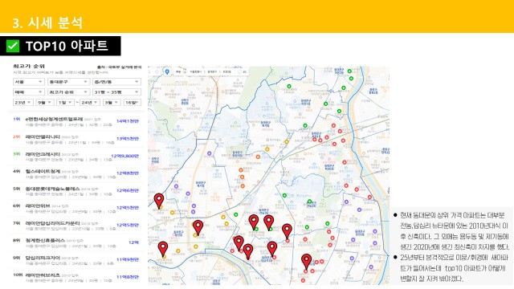Image resolution: width=514 pixels, height=289 pixels.
Task: Open the 23년 start year dropdown
Action: [23, 103]
